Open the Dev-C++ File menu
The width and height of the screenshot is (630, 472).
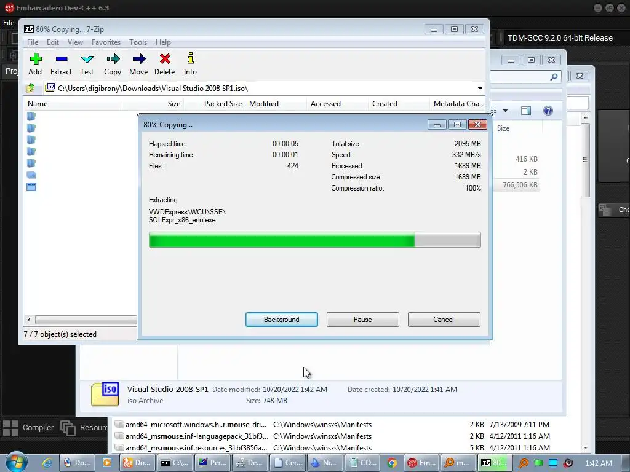coord(9,23)
